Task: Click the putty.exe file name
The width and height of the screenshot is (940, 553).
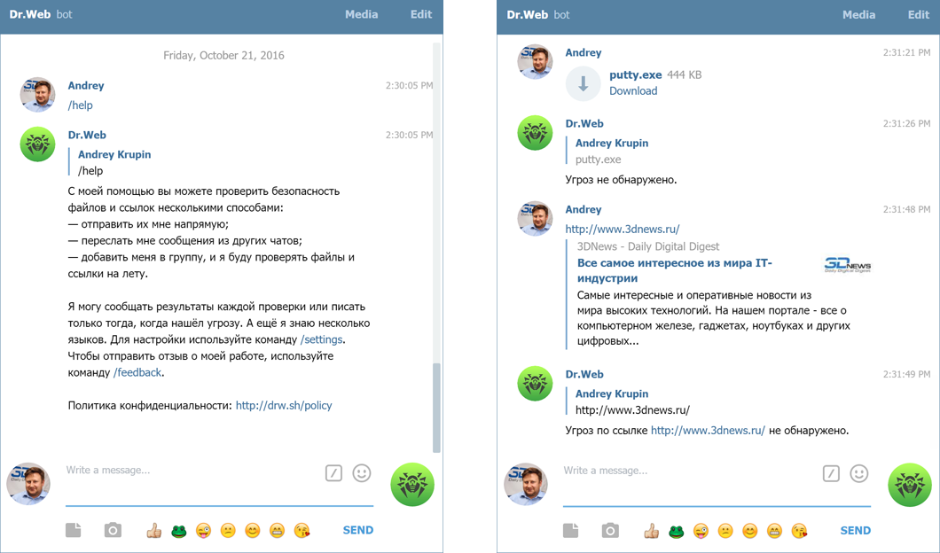Action: pyautogui.click(x=636, y=75)
